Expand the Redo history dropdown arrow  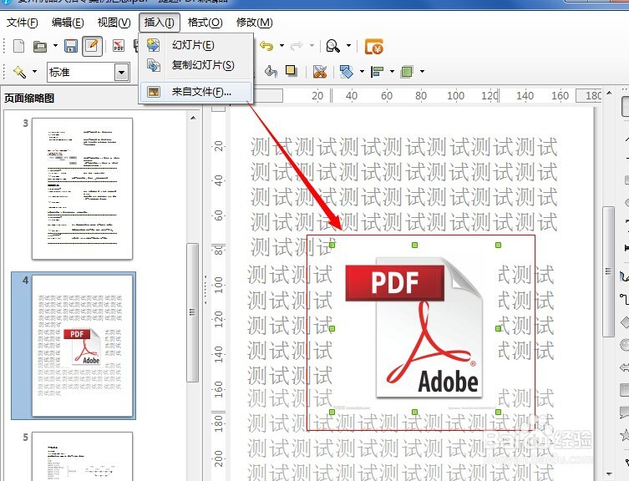[312, 46]
